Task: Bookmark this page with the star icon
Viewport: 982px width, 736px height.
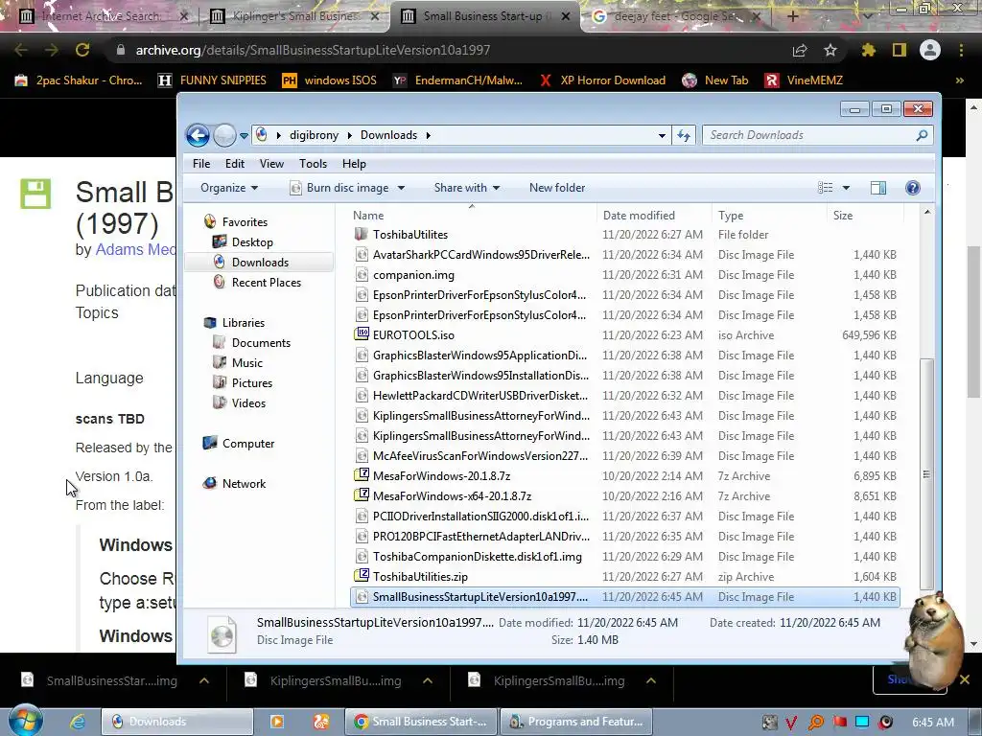Action: click(x=830, y=50)
